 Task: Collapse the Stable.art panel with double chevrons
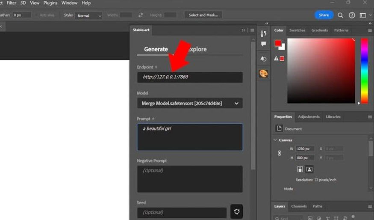243,30
